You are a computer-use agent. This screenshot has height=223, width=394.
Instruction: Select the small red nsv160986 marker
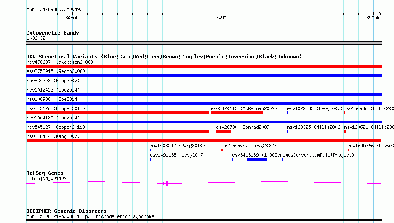[x=344, y=113]
